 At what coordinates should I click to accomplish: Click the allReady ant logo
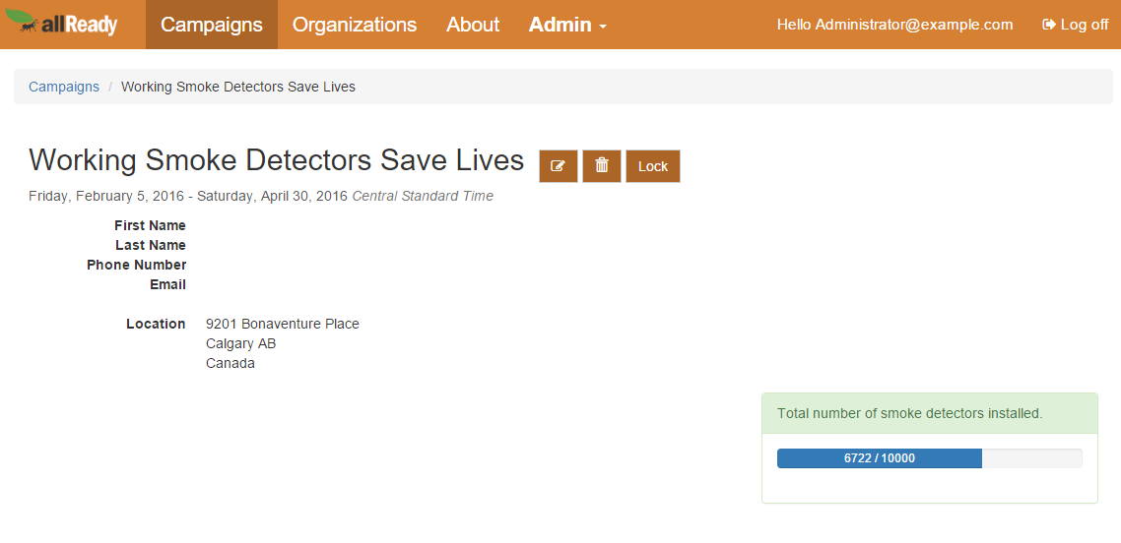(x=61, y=24)
